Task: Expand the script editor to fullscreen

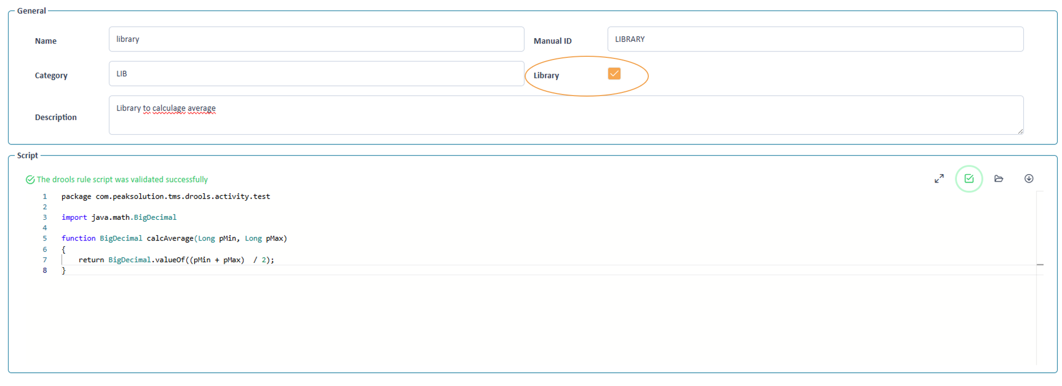Action: click(x=939, y=179)
